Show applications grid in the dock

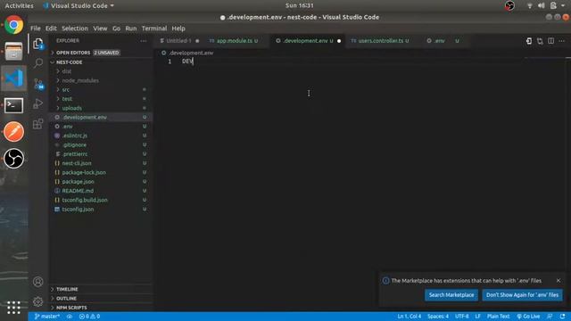click(x=14, y=308)
